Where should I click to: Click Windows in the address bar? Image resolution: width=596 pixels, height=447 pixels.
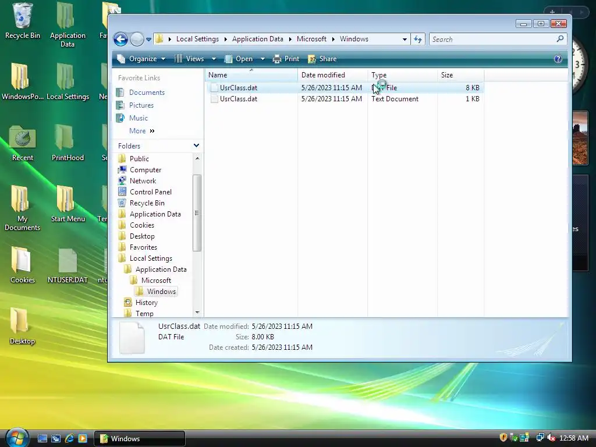354,39
